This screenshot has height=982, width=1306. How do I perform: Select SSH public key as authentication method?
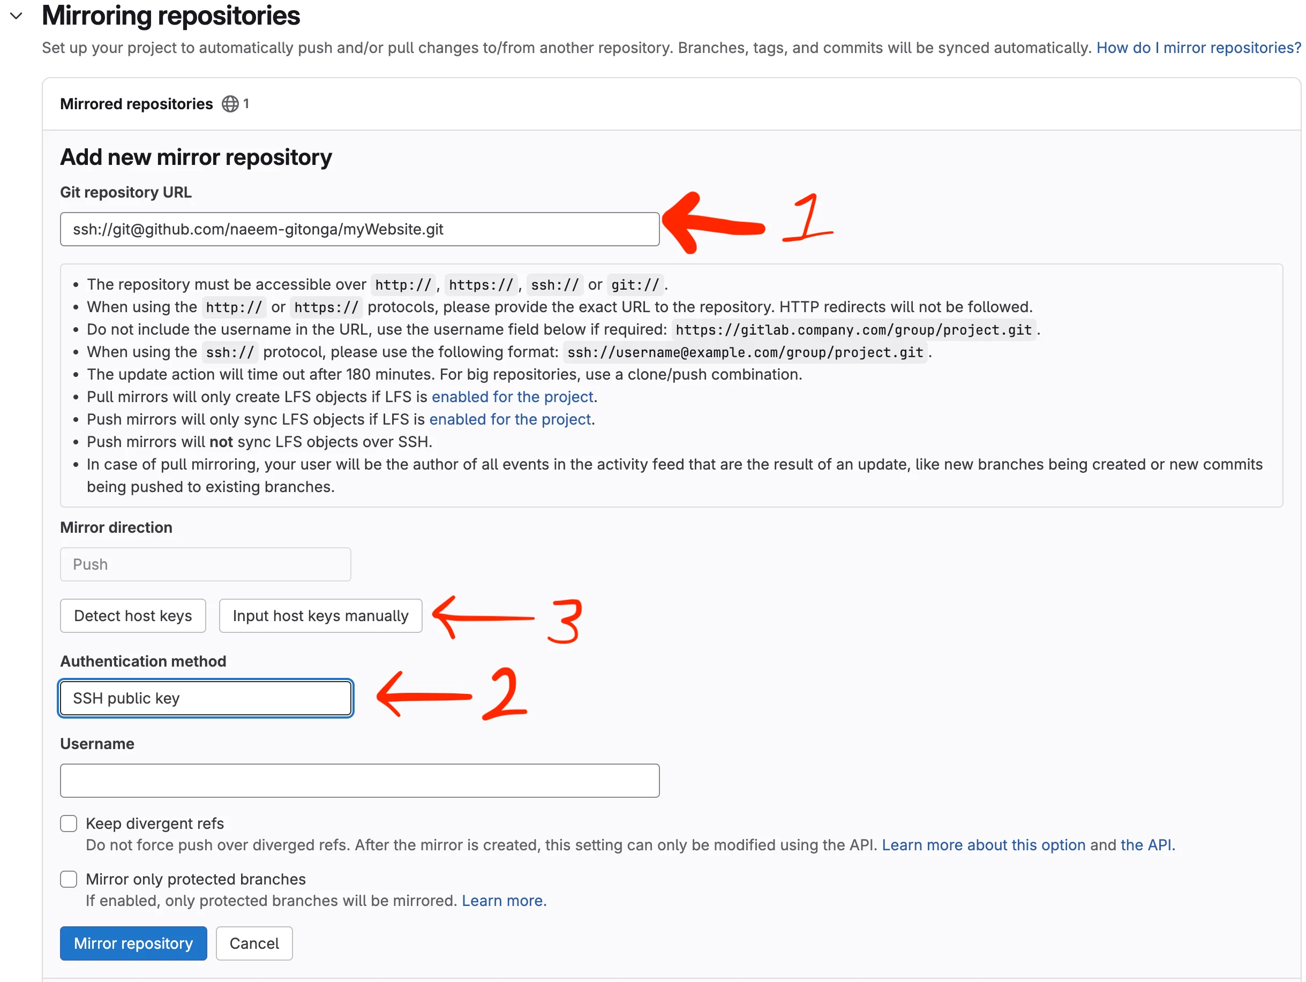point(205,698)
